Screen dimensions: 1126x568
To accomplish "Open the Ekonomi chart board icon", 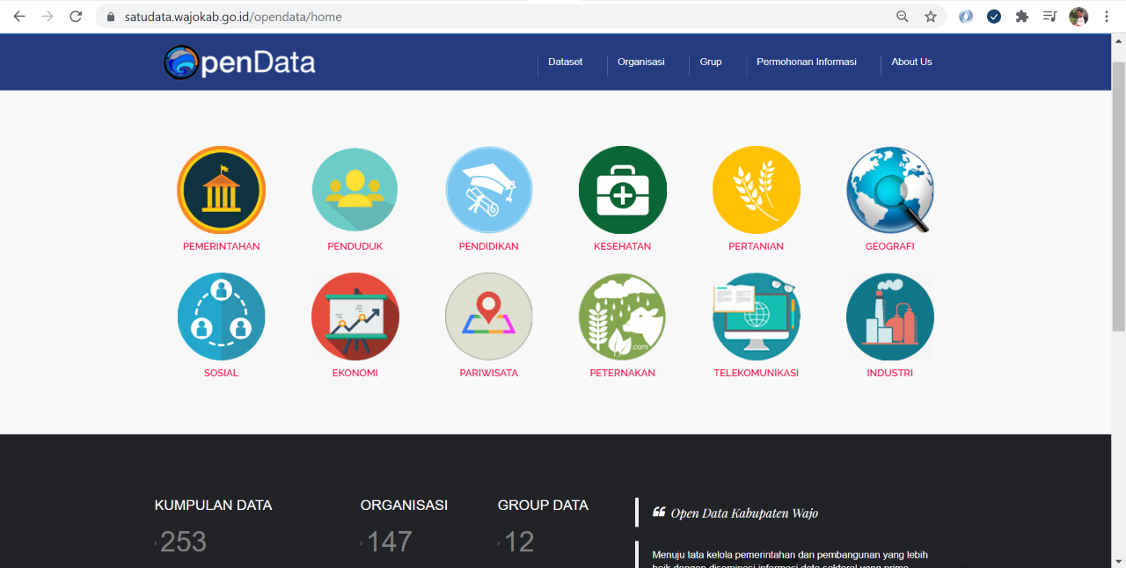I will click(355, 317).
